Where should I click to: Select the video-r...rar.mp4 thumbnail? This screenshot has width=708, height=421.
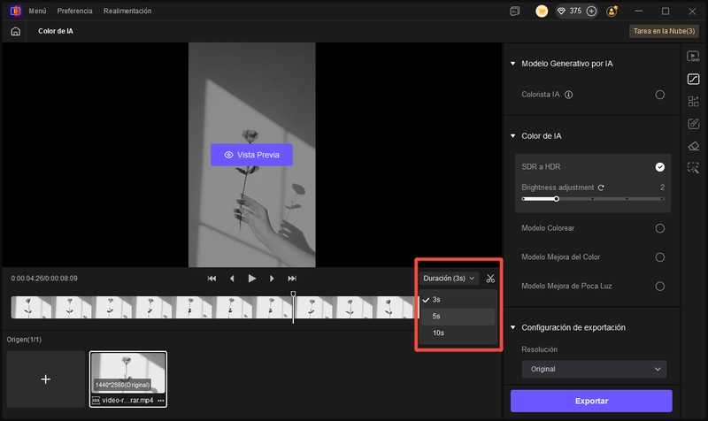[128, 379]
